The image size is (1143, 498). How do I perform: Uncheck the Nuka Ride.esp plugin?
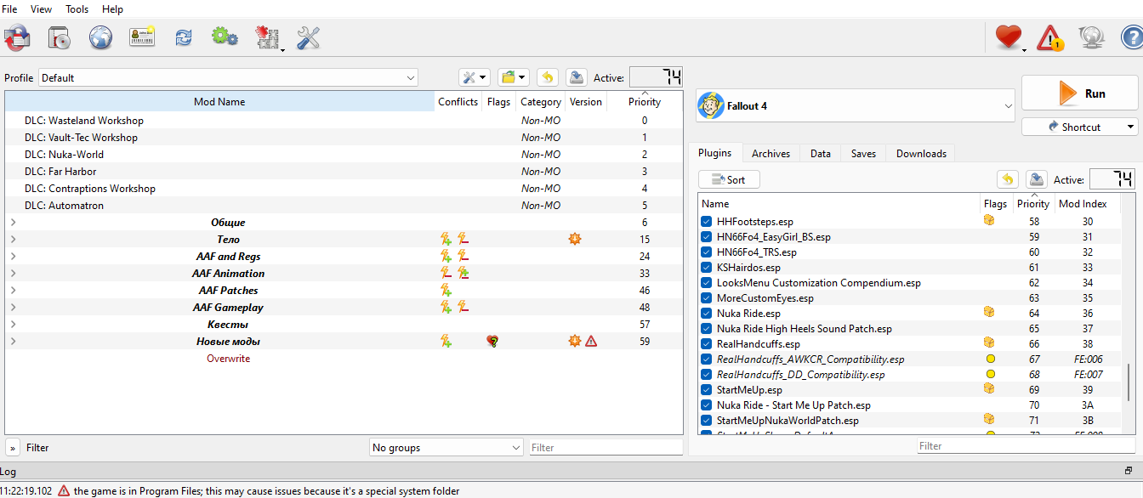pos(706,313)
